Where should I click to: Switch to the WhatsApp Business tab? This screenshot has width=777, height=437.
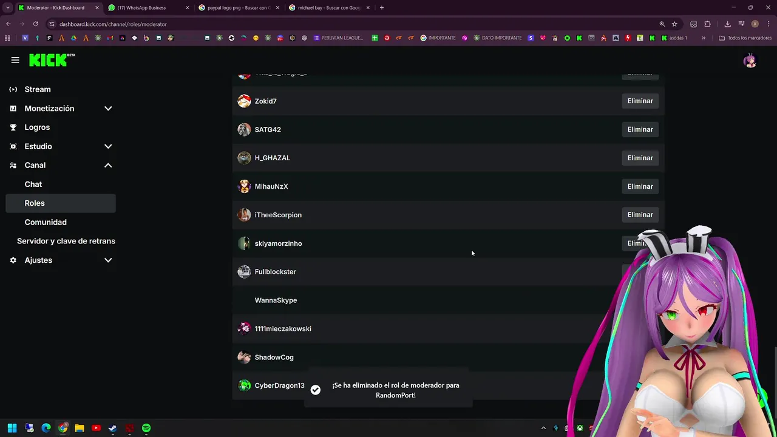point(148,8)
